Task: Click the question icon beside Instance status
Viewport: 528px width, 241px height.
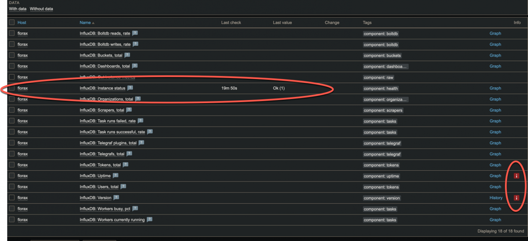Action: click(130, 88)
